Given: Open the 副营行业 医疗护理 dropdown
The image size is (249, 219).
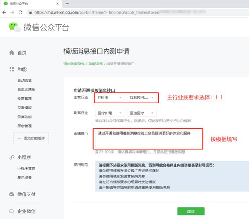Looking at the screenshot, I should coord(110,113).
